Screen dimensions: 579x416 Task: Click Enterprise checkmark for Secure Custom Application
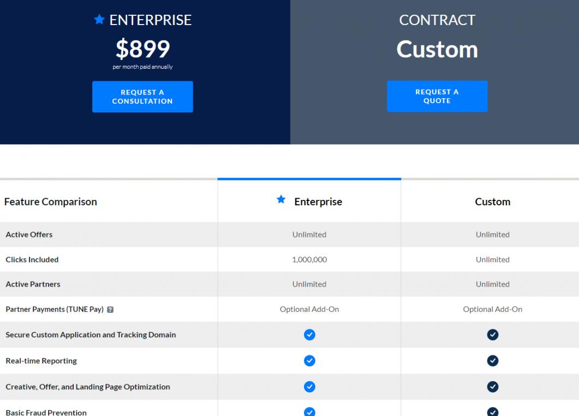point(309,335)
